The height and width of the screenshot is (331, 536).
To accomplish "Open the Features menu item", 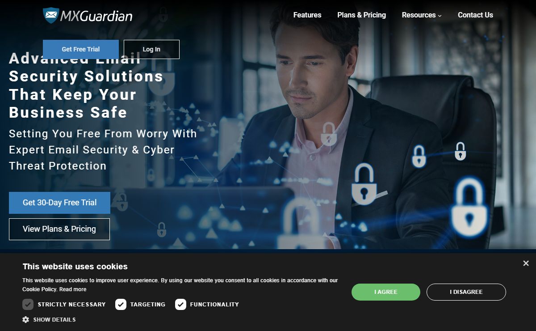I will coord(307,15).
